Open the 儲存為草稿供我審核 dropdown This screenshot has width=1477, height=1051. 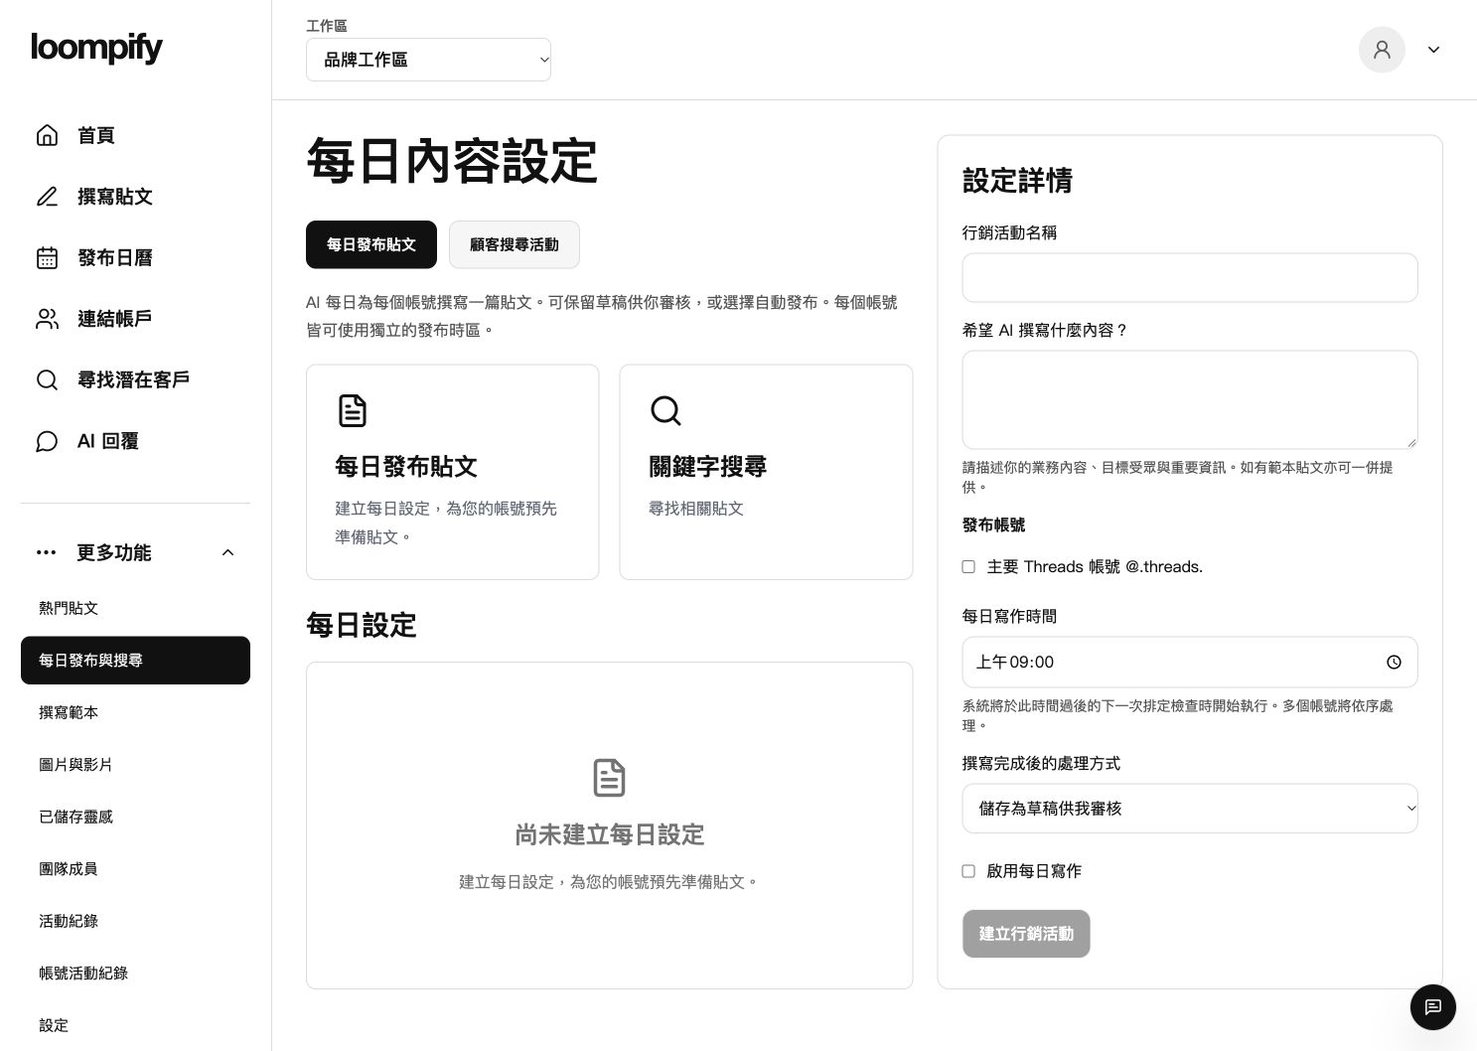coord(1190,809)
